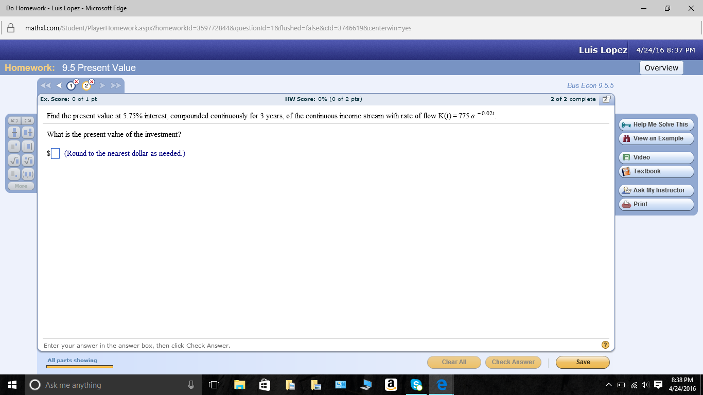Jump to the last question arrow
Image resolution: width=703 pixels, height=395 pixels.
(x=115, y=85)
